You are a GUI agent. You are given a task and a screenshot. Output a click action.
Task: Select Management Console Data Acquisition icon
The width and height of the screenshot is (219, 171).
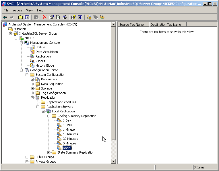[x=32, y=52]
